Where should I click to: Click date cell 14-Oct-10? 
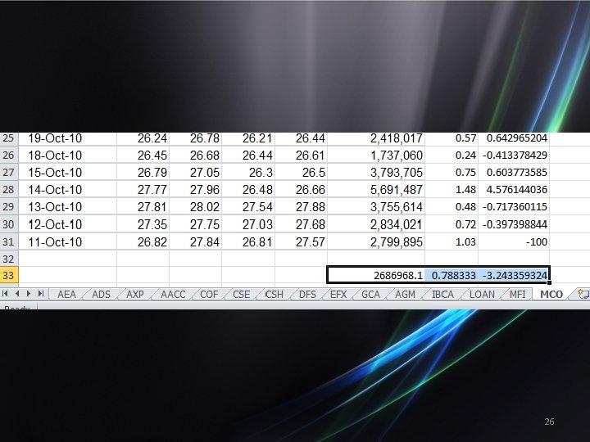point(68,189)
